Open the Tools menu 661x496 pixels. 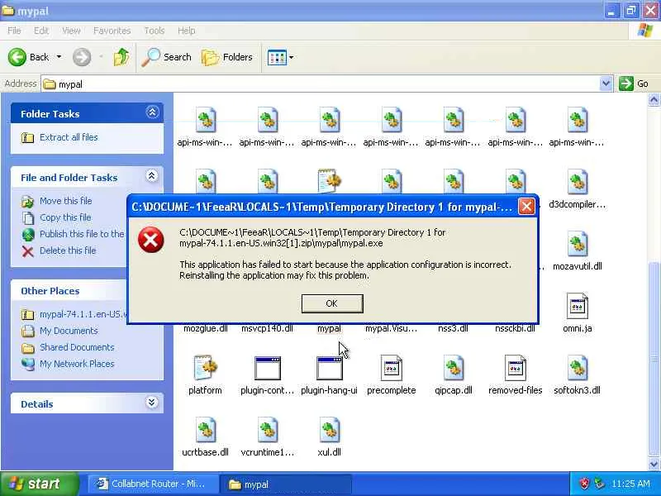(x=155, y=31)
